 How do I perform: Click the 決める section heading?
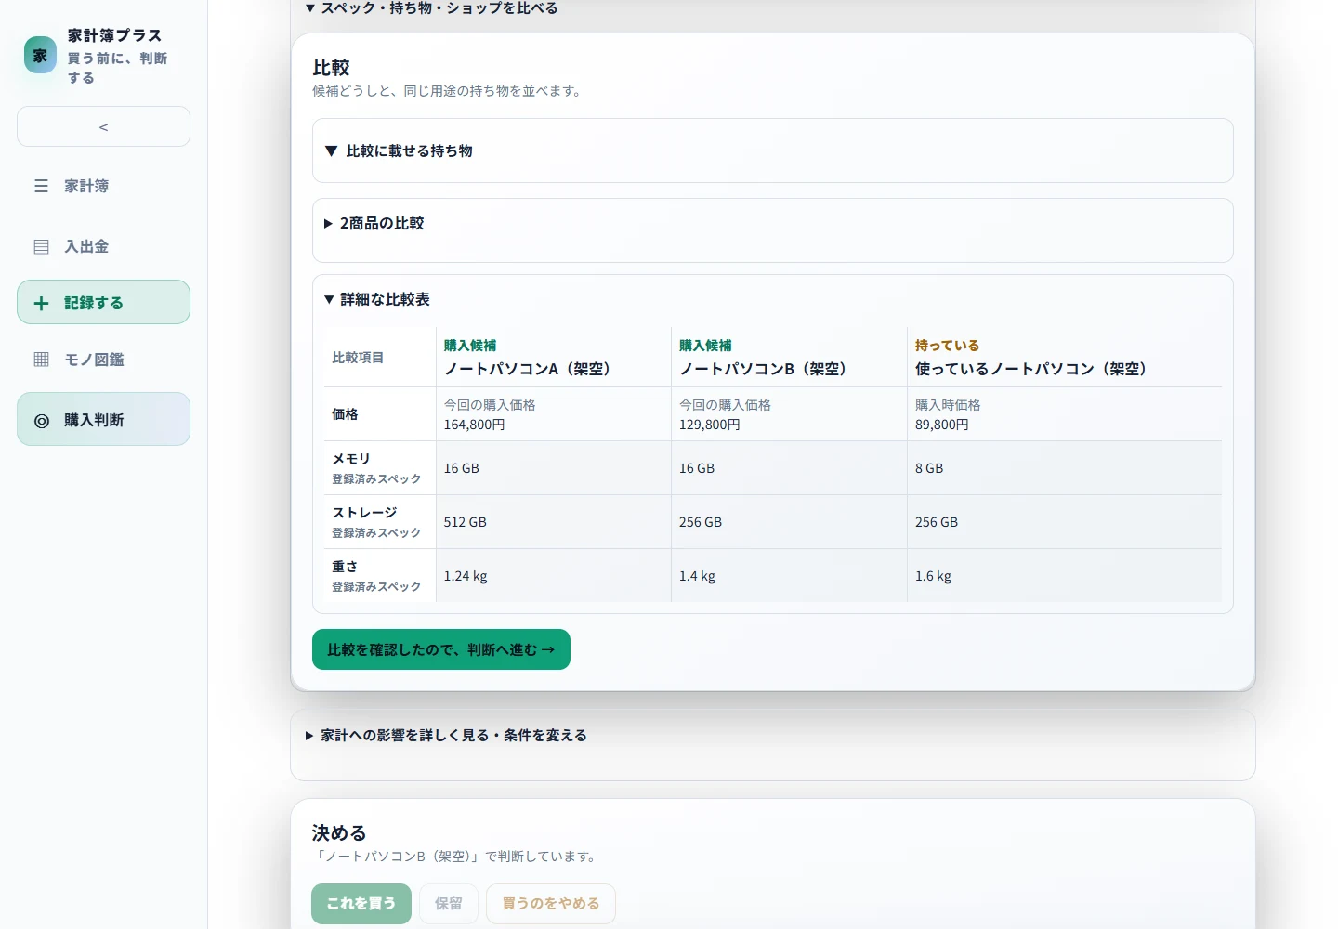339,833
